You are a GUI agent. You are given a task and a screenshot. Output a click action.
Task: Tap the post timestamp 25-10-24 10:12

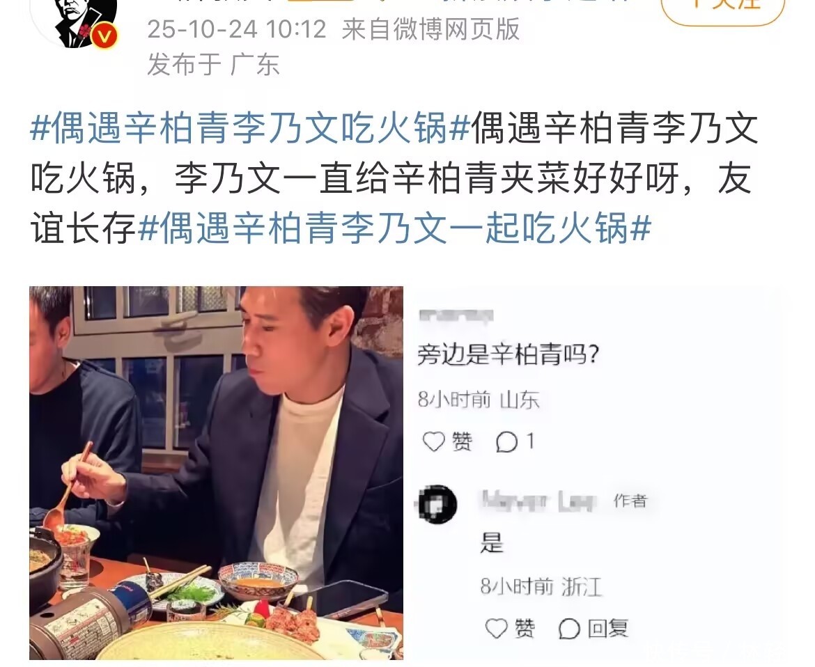click(x=237, y=29)
